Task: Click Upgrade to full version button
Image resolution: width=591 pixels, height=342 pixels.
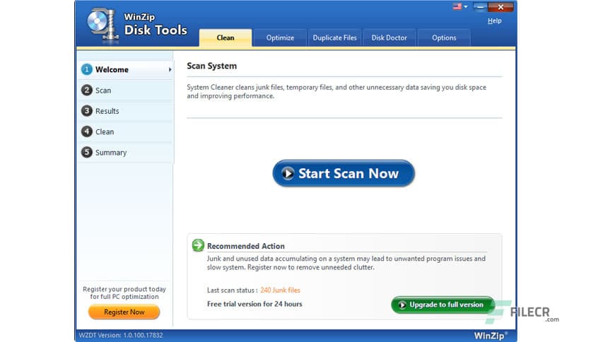Action: click(x=443, y=305)
